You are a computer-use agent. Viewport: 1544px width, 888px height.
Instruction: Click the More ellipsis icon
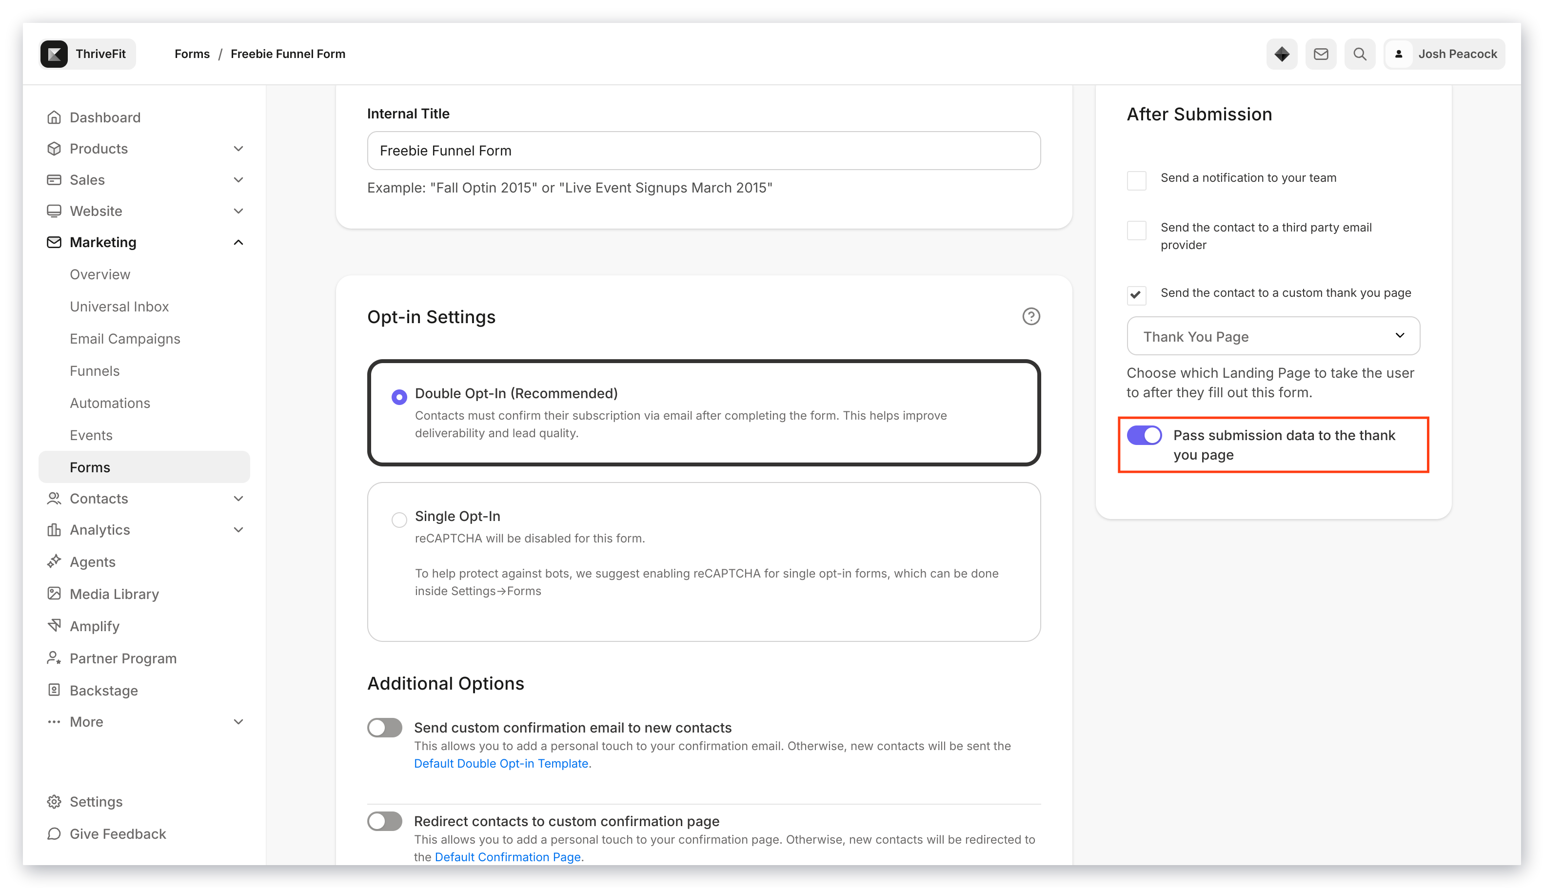click(x=54, y=721)
